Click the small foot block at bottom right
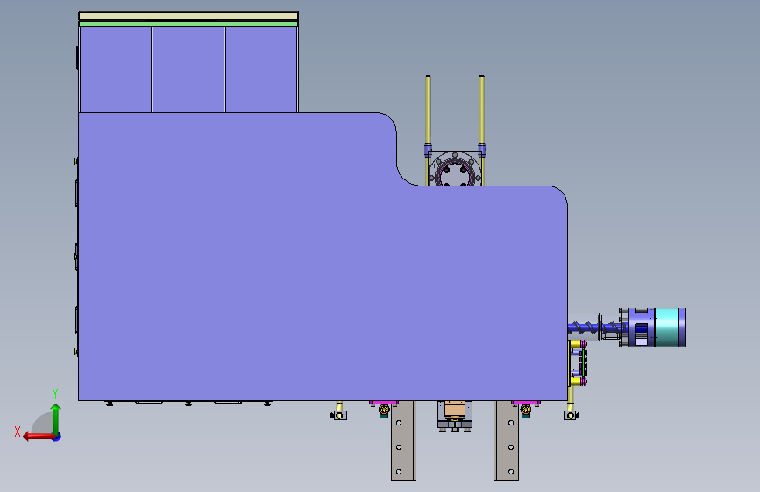The width and height of the screenshot is (760, 492). pos(571,416)
